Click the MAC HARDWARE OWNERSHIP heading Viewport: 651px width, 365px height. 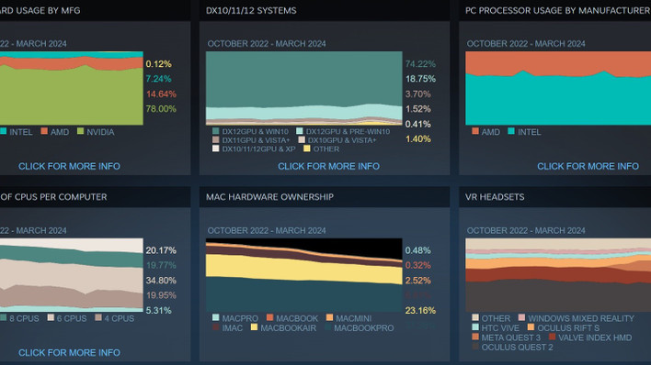coord(269,197)
